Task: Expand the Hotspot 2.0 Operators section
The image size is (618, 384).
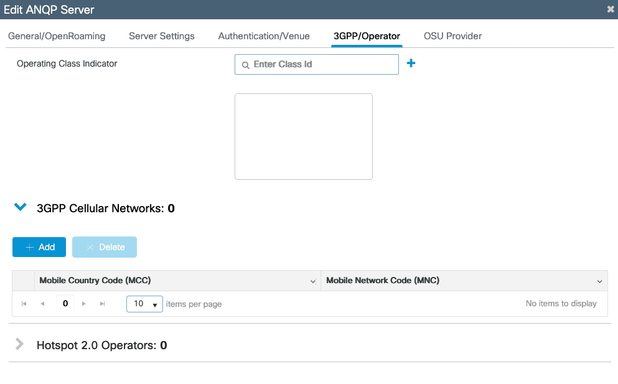Action: point(20,344)
